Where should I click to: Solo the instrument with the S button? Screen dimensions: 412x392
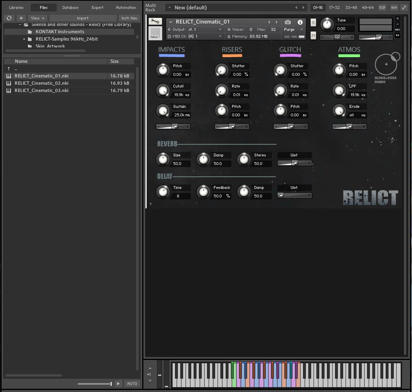pos(313,23)
